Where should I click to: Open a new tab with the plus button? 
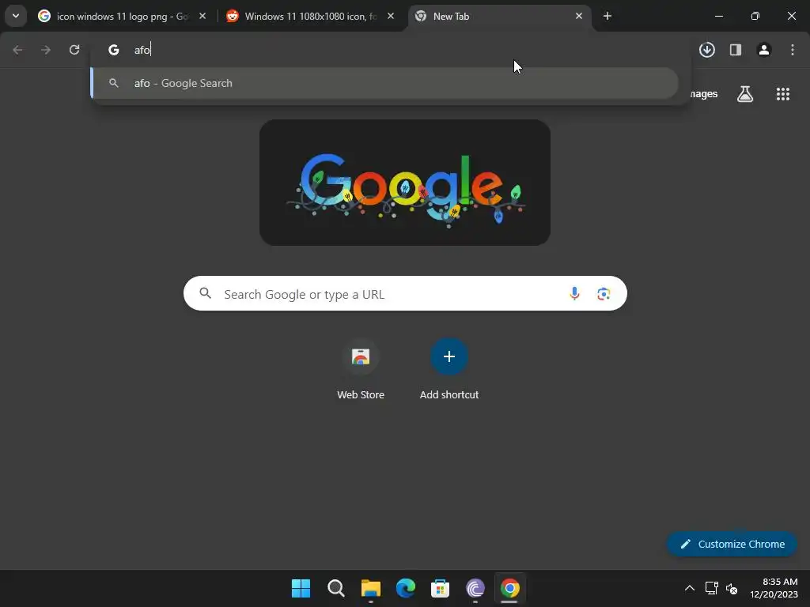[x=607, y=16]
